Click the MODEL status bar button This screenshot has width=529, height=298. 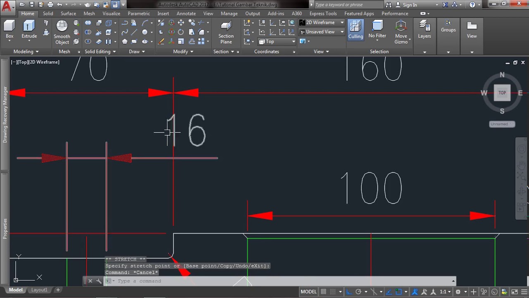[x=309, y=292]
